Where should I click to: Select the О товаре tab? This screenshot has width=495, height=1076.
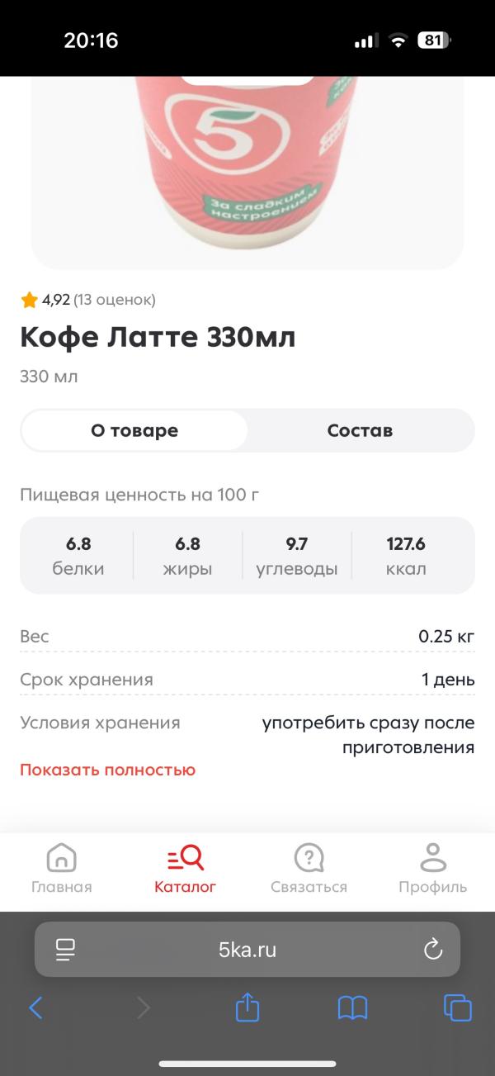134,430
